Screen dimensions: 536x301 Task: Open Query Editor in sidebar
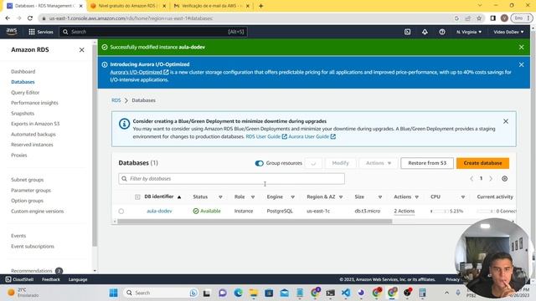25,93
